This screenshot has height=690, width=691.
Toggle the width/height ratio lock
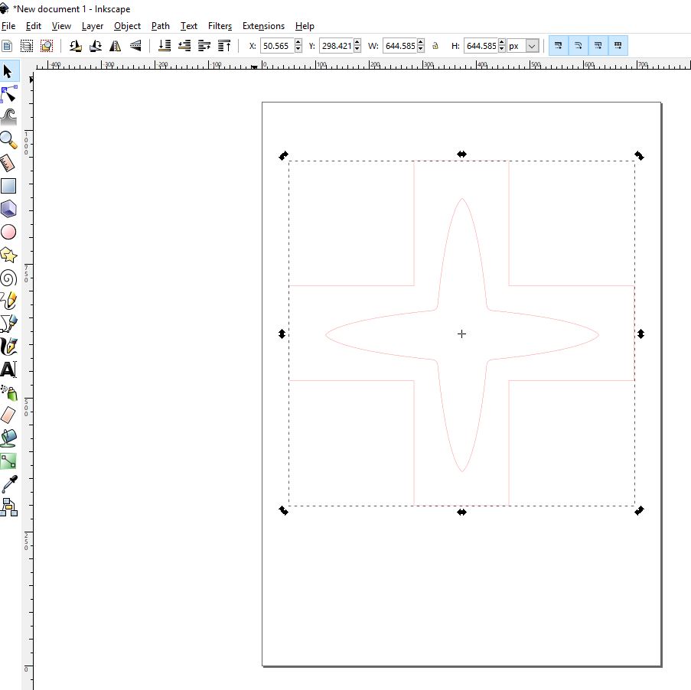(x=435, y=46)
